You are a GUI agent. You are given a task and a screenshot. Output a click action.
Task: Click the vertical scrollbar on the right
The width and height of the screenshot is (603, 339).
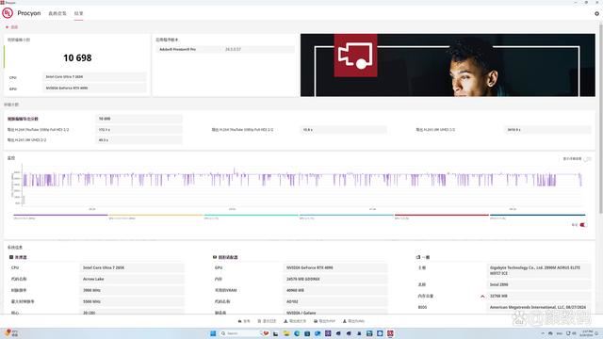(601, 115)
